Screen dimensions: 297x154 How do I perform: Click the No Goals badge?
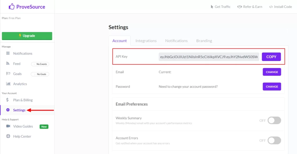(x=40, y=74)
